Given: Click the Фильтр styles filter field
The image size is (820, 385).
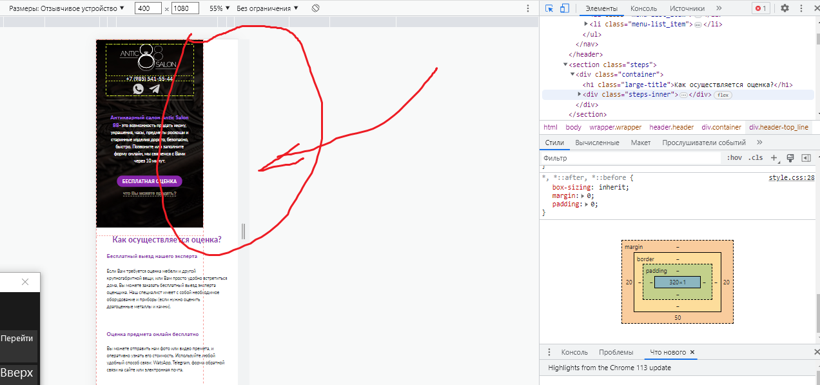Looking at the screenshot, I should click(x=630, y=158).
